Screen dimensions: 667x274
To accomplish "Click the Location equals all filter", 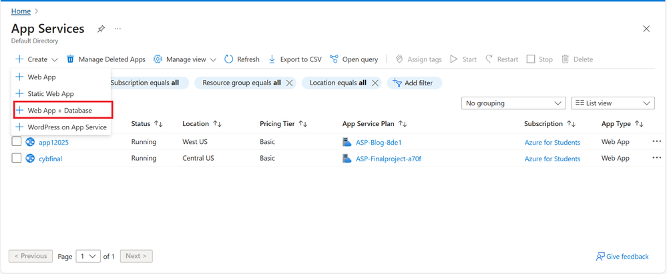I will click(338, 83).
